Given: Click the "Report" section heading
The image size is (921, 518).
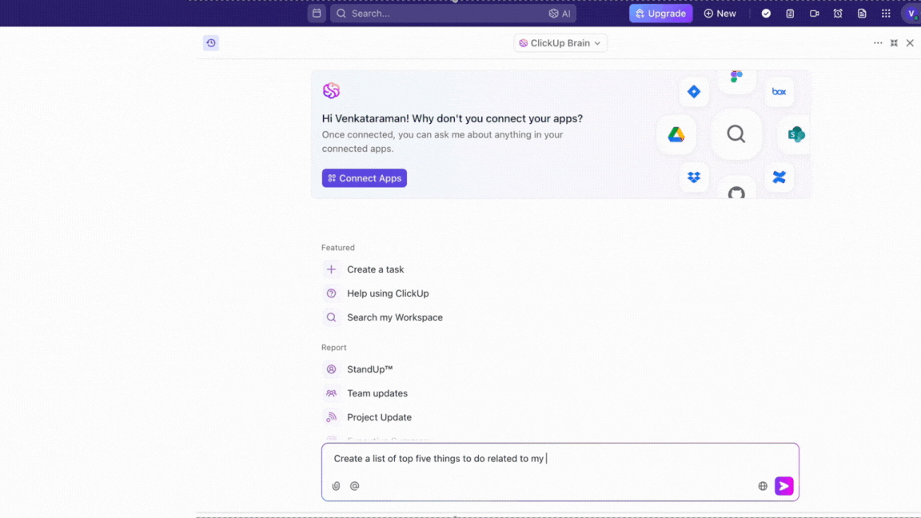Looking at the screenshot, I should pyautogui.click(x=333, y=348).
